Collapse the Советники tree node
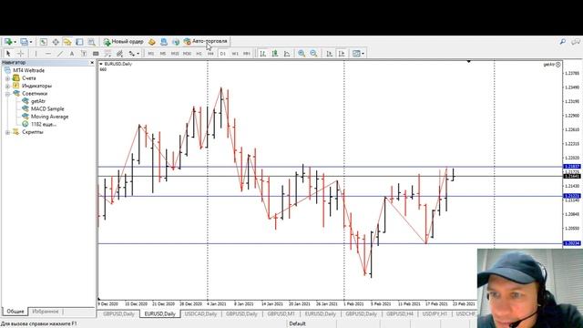The width and height of the screenshot is (583, 328). click(x=7, y=94)
